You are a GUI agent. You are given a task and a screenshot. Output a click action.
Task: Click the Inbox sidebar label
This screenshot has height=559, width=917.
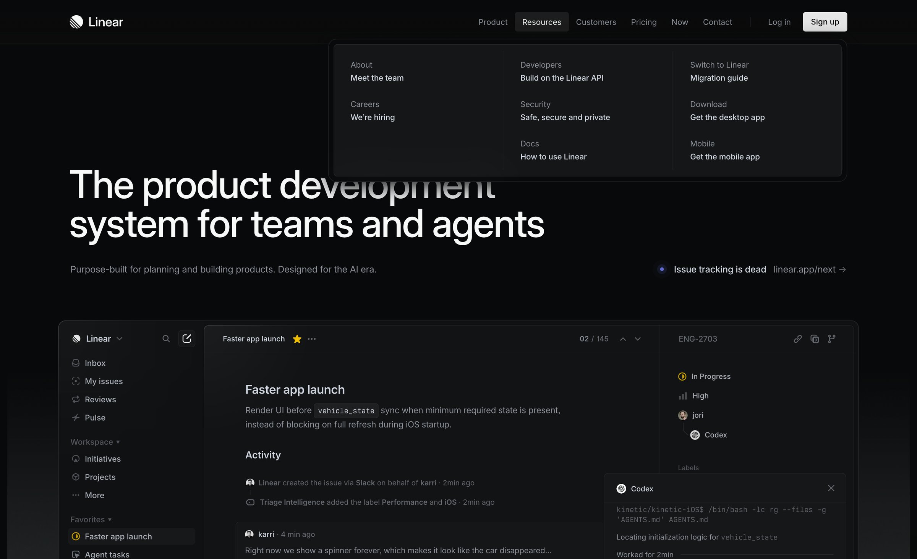(95, 363)
